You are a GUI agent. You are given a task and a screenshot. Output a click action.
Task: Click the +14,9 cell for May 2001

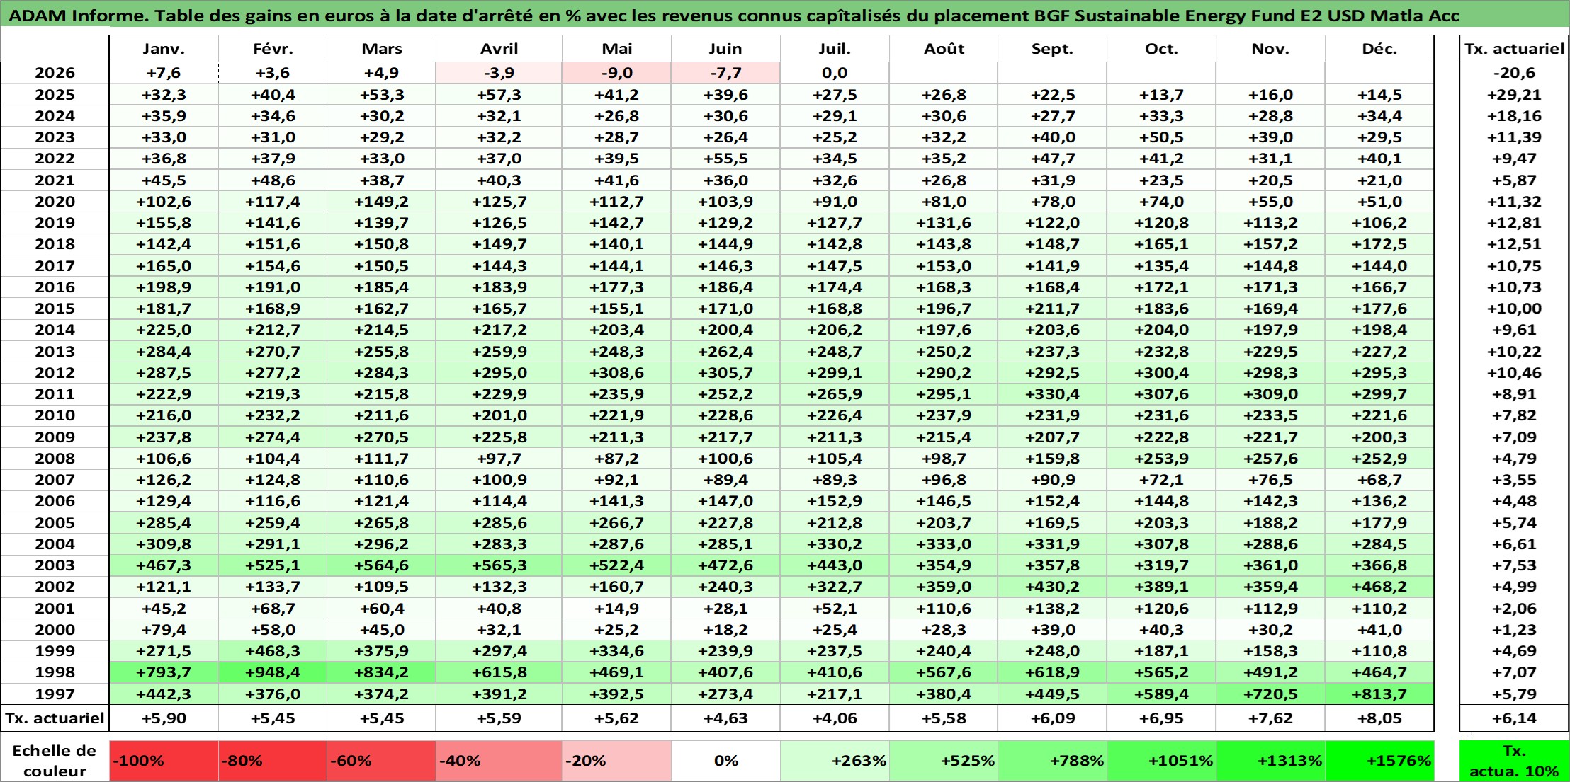(x=616, y=609)
